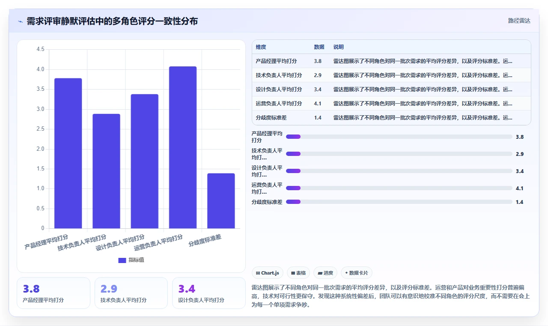Open the 3.4 设计负责人平均打分 data card
The width and height of the screenshot is (548, 326).
(209, 293)
